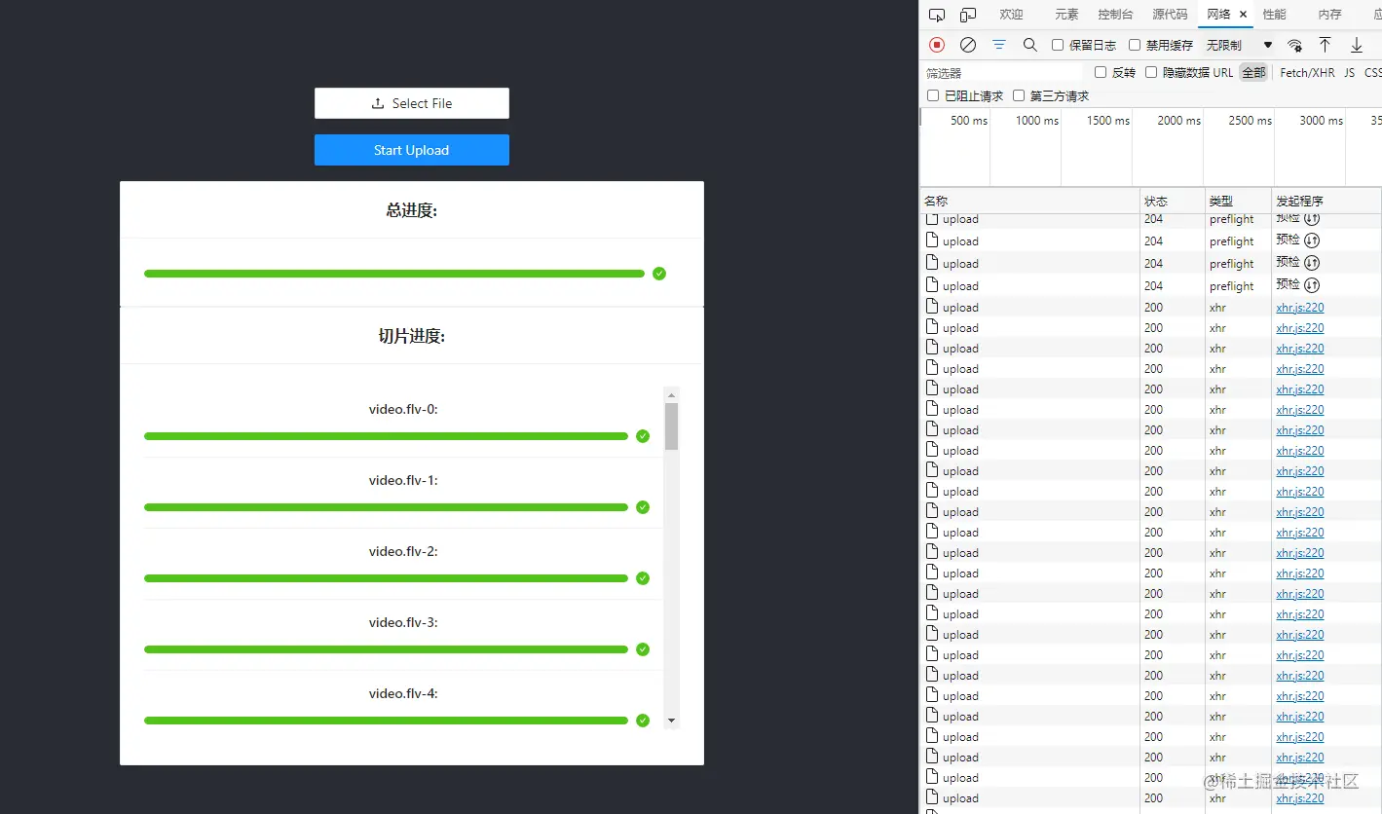This screenshot has width=1382, height=814.
Task: Filter requests by Fetch/XHR
Action: 1307,72
